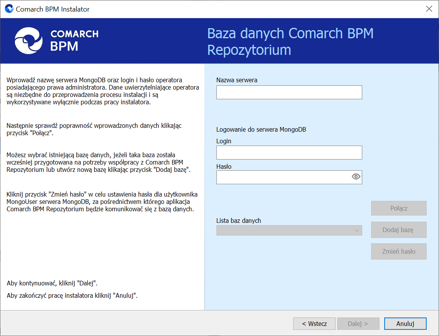The image size is (439, 336).
Task: Click the Nazwa serwera input field
Action: click(x=289, y=92)
